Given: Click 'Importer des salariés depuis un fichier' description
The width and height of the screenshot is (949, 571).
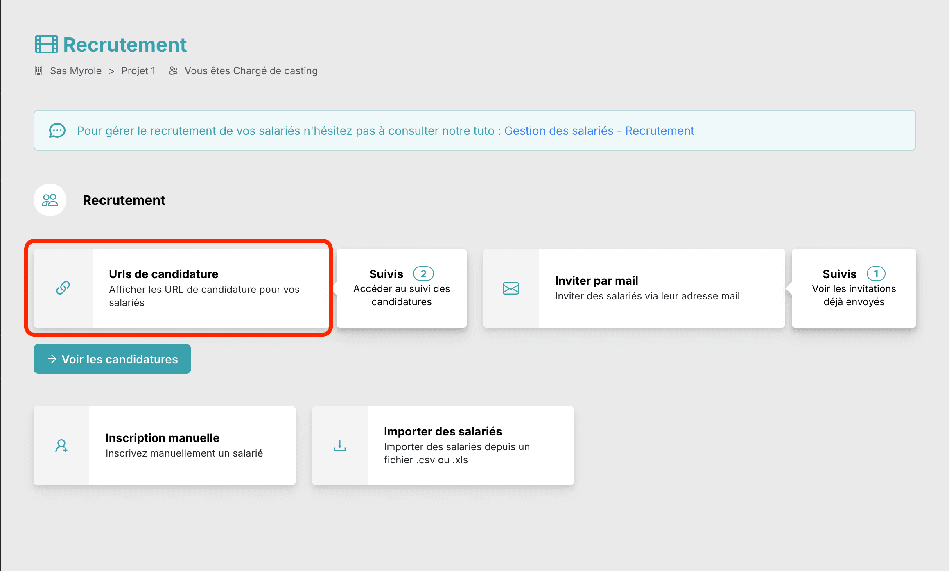Looking at the screenshot, I should (457, 453).
